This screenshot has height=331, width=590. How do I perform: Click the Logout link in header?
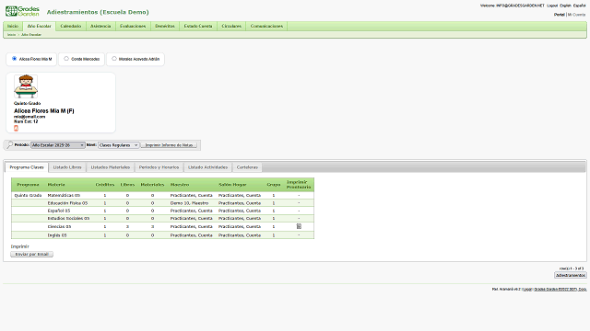(552, 6)
